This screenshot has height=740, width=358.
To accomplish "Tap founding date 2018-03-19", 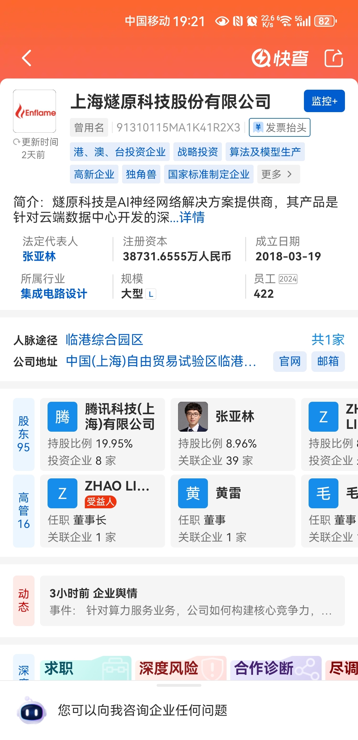I will (x=288, y=256).
